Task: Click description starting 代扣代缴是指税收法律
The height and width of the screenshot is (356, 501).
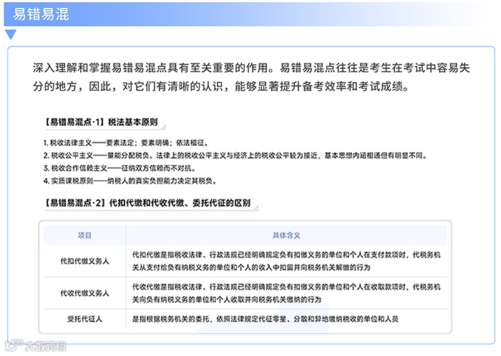Action: (x=286, y=261)
